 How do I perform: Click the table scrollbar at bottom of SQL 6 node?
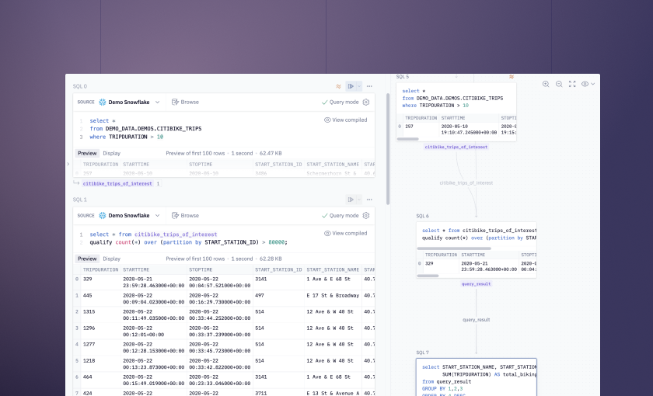[x=428, y=276]
